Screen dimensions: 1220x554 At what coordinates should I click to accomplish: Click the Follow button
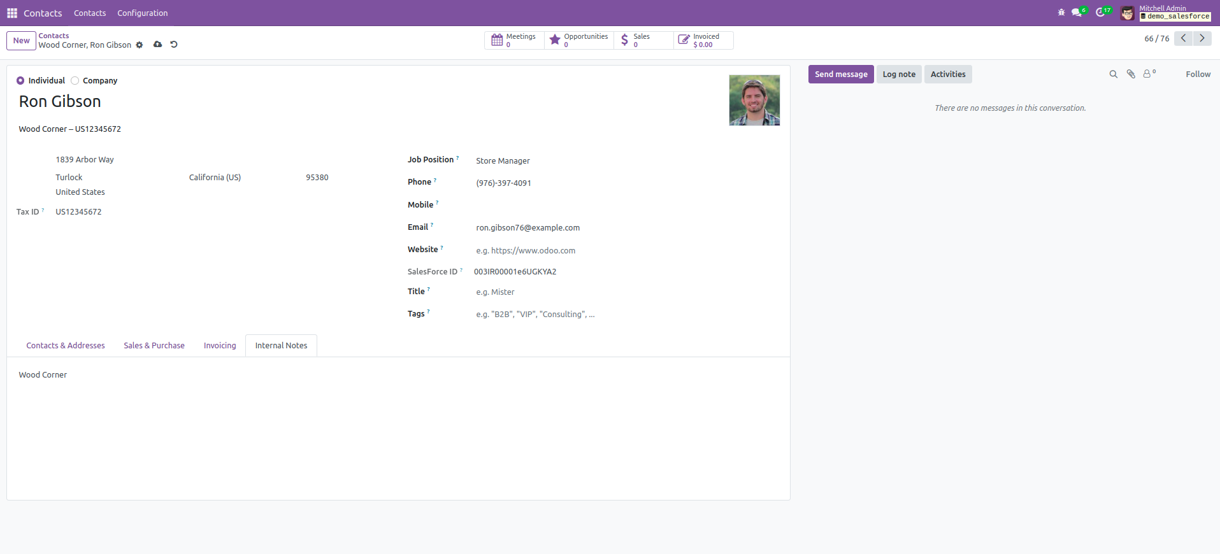[x=1198, y=75]
